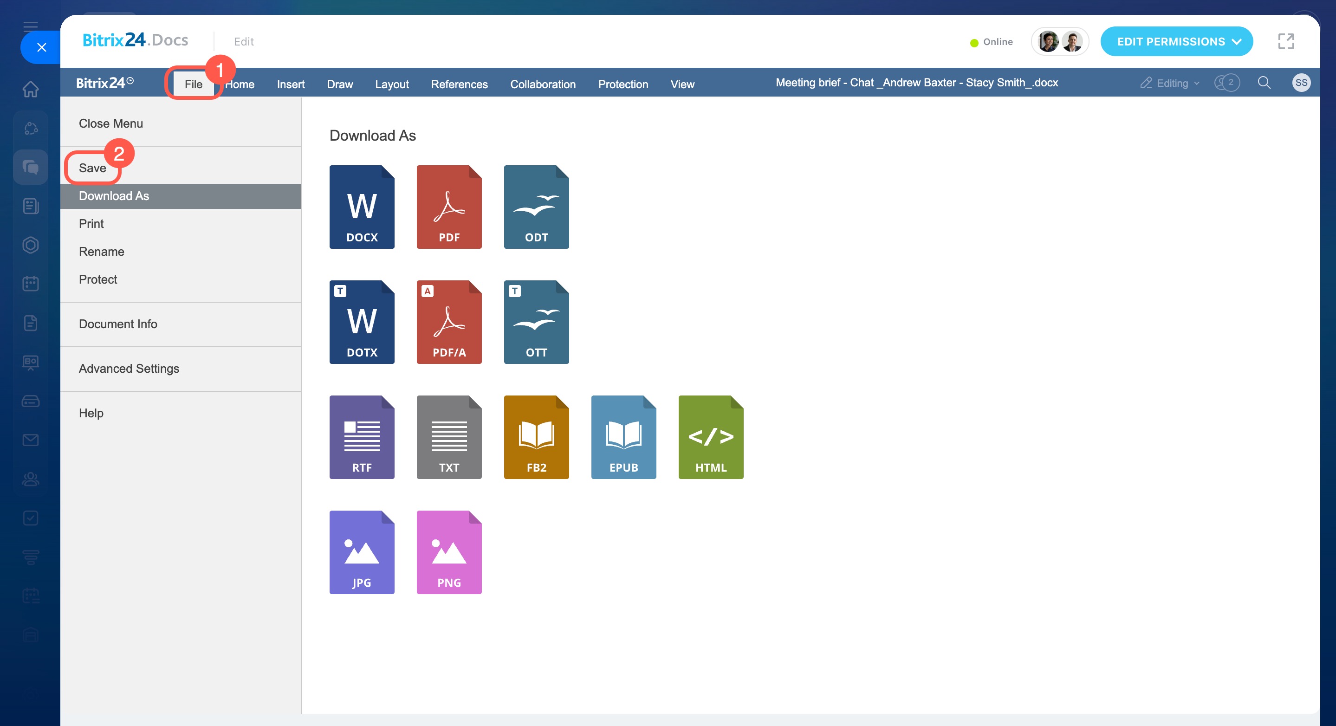
Task: Open the chat messenger sidebar icon
Action: (31, 167)
